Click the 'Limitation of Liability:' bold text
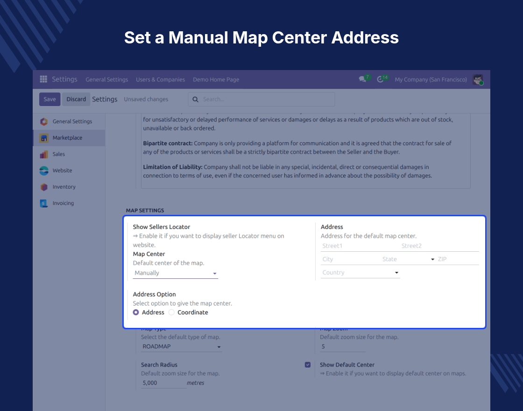Viewport: 523px width, 411px height. click(x=173, y=167)
